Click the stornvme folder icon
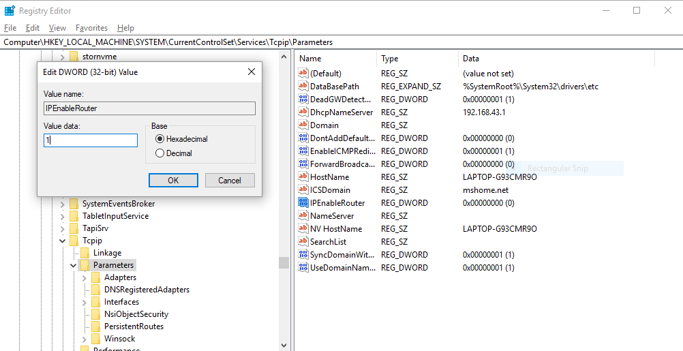Viewport: 683px width, 351px height. (x=74, y=56)
